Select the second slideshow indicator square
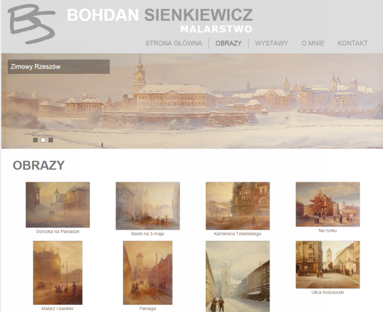The width and height of the screenshot is (383, 312). [43, 140]
